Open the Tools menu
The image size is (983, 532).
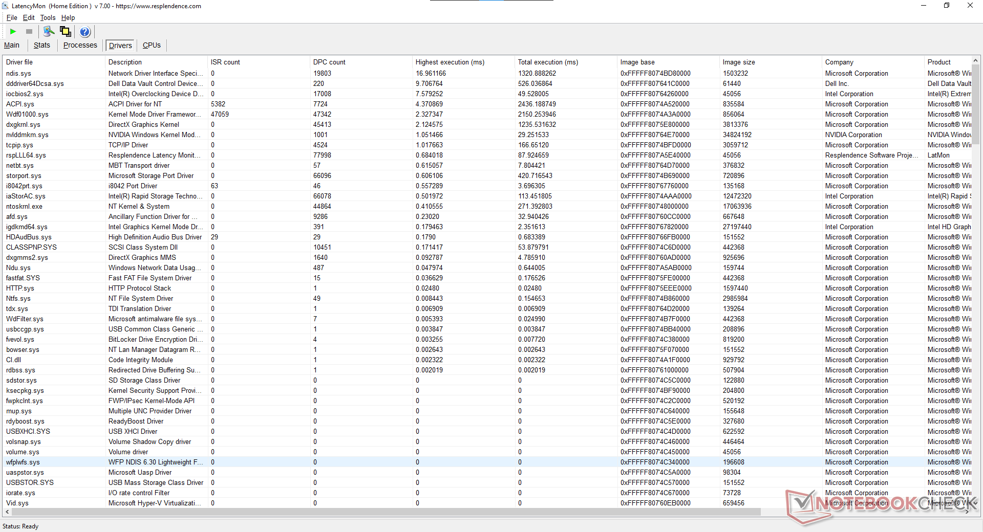point(48,18)
